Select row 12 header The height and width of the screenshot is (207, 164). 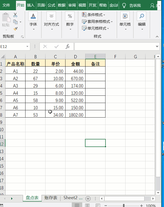[2, 143]
